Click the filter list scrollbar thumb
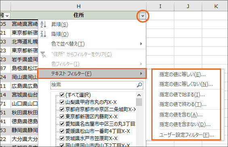 pyautogui.click(x=139, y=102)
